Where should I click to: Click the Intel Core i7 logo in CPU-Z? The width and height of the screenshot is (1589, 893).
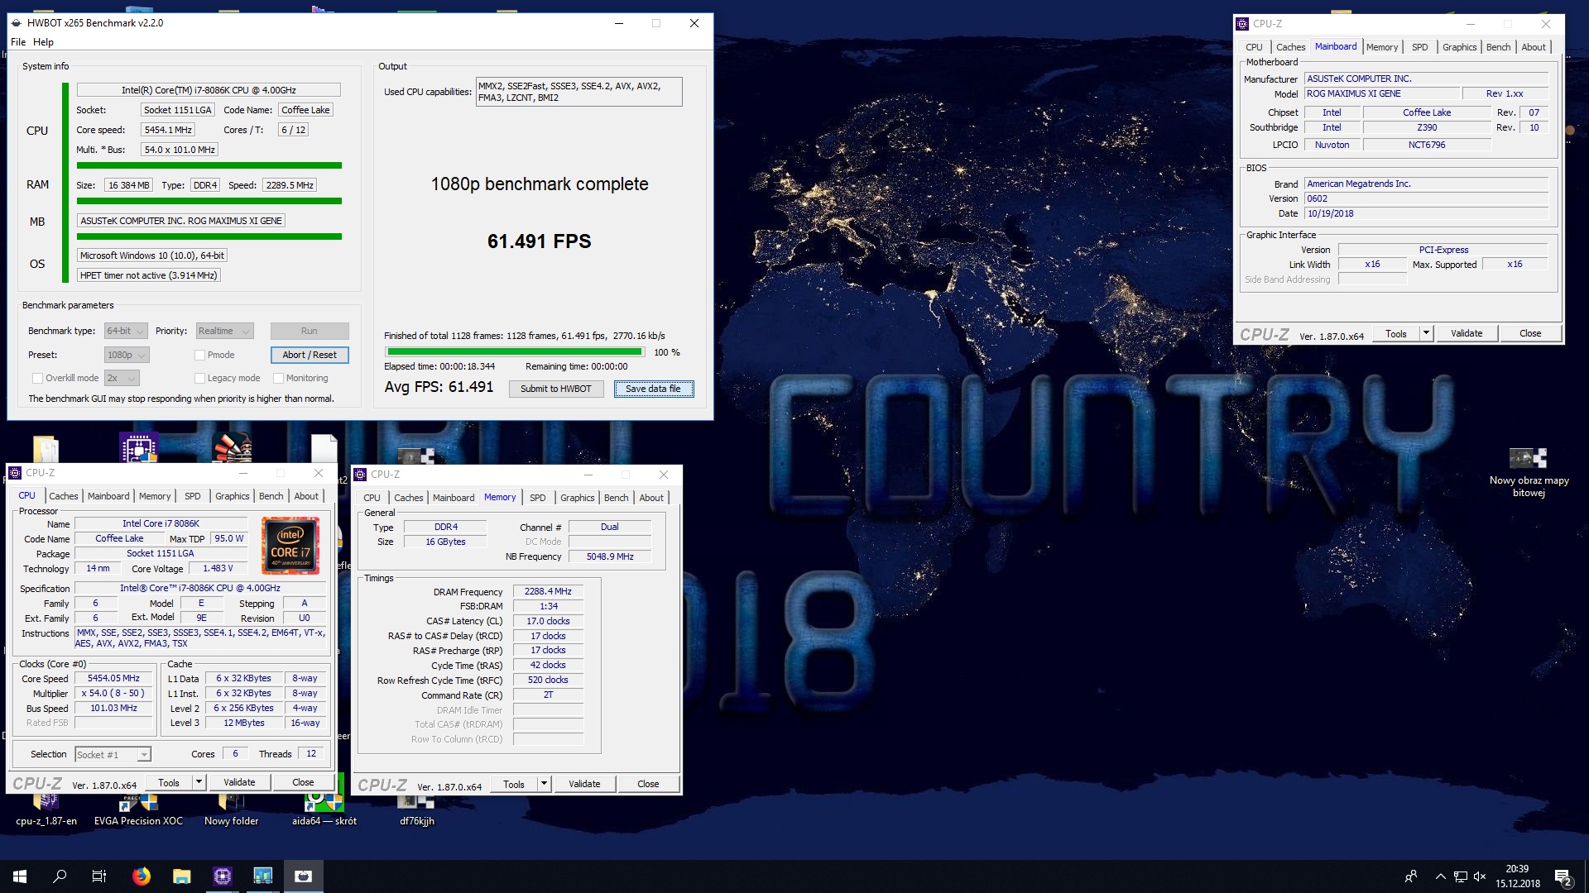tap(290, 546)
